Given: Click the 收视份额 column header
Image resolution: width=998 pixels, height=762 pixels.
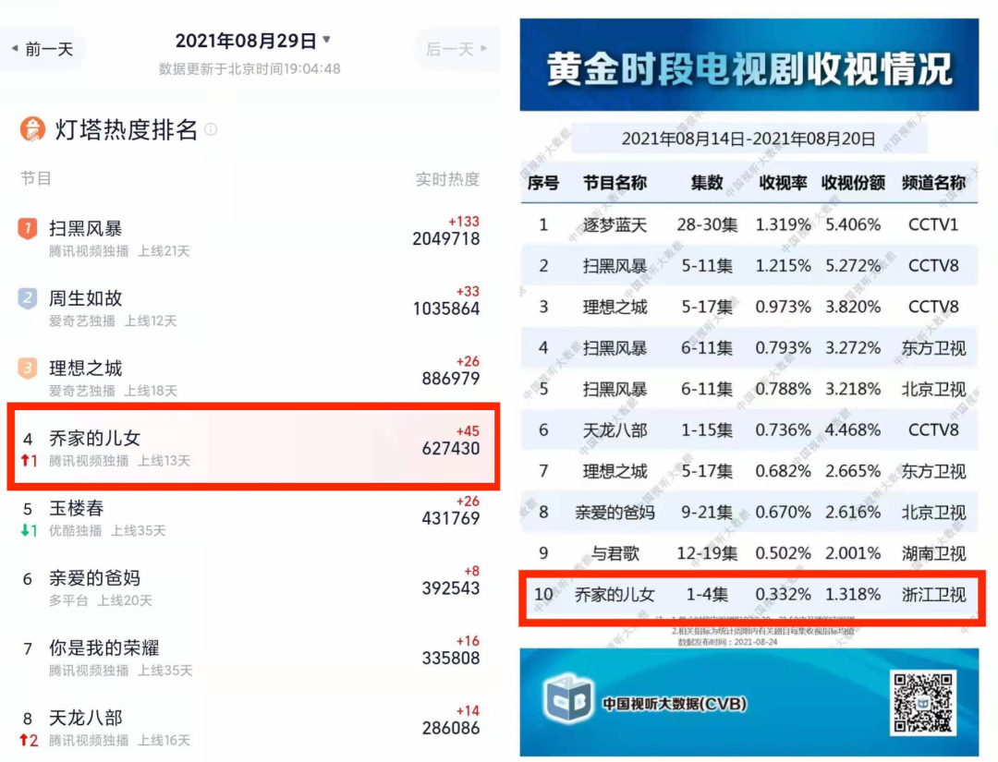Looking at the screenshot, I should [x=853, y=183].
